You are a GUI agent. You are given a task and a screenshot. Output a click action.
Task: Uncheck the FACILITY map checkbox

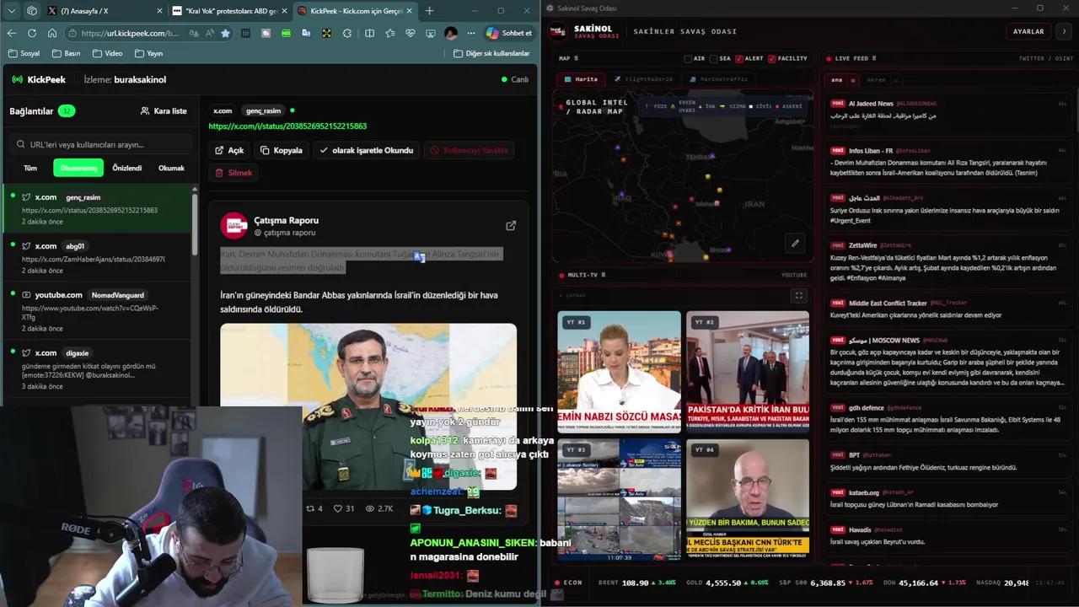(x=771, y=59)
